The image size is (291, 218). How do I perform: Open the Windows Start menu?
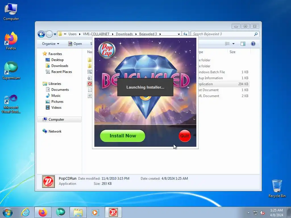8,212
